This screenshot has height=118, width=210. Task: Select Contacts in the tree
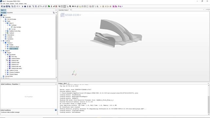[10, 37]
